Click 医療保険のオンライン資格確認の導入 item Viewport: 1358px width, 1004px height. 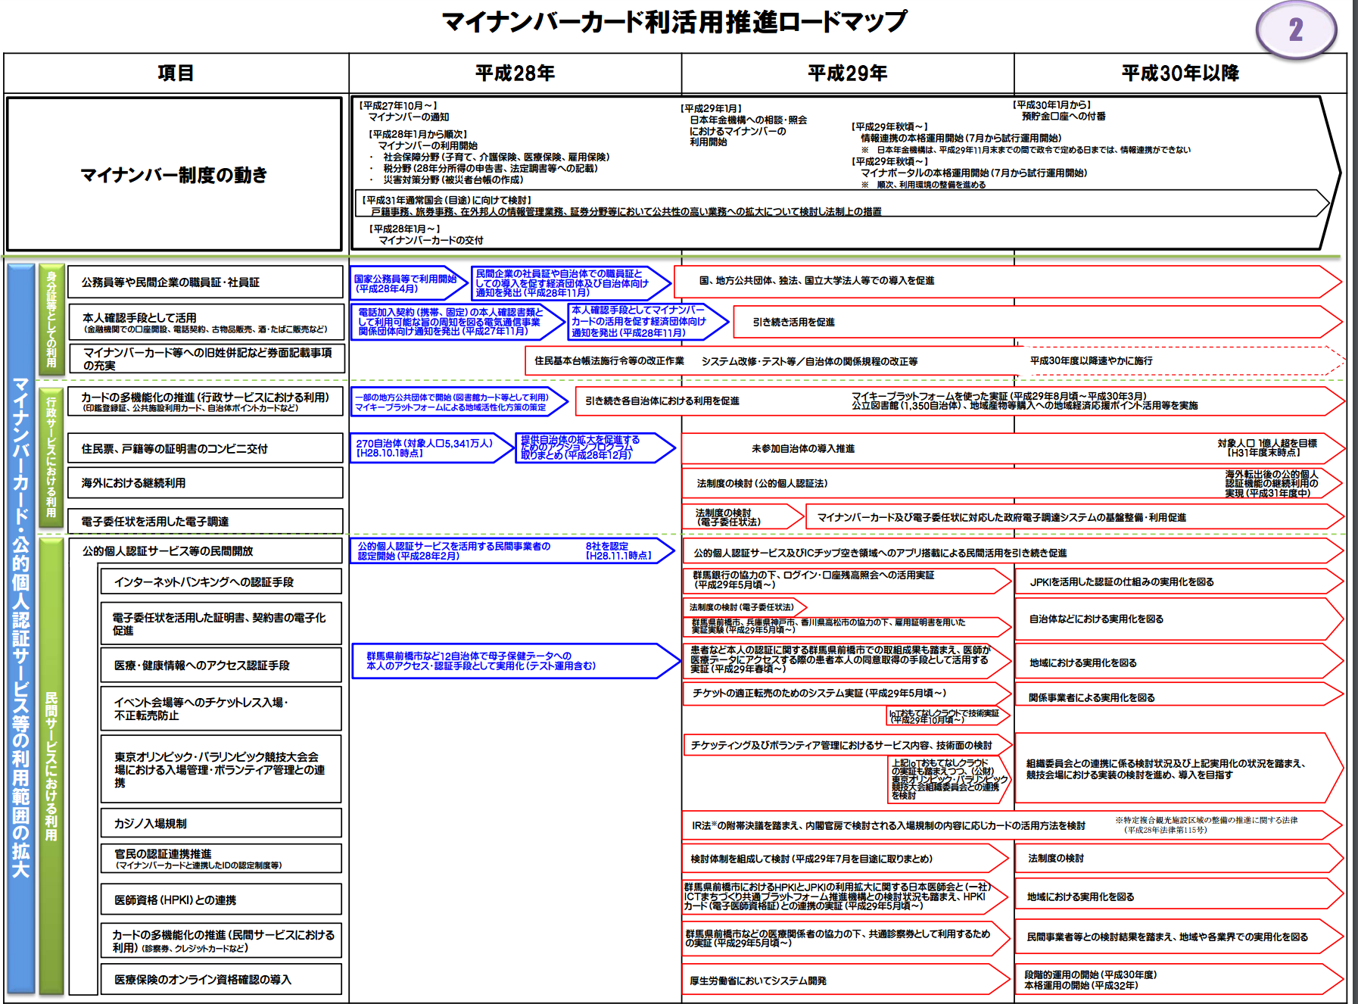[x=221, y=979]
